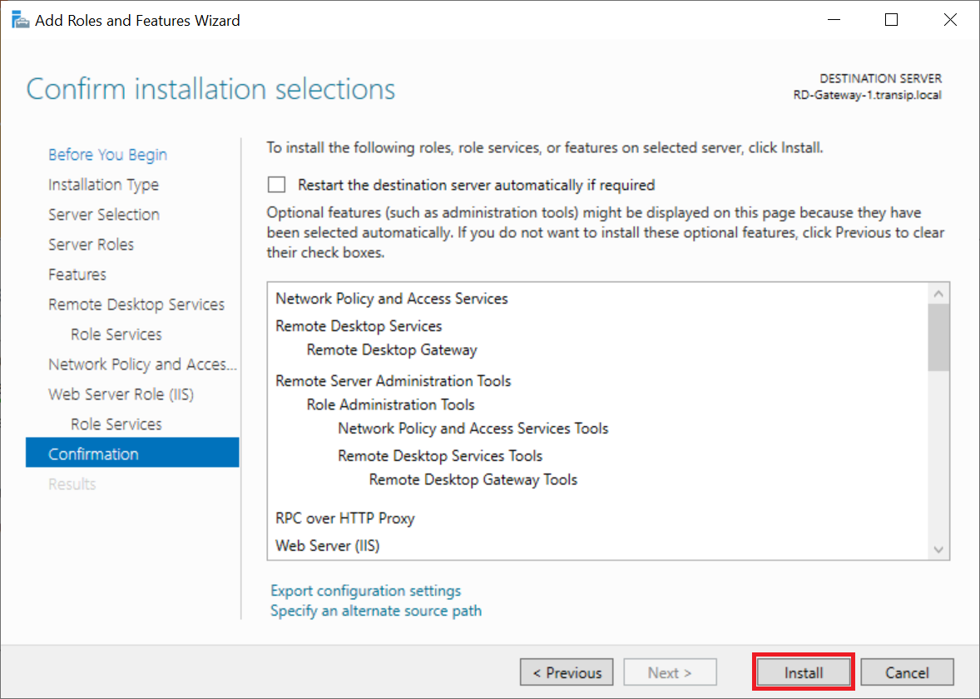
Task: Click the scroll up arrow in selections list
Action: 938,293
